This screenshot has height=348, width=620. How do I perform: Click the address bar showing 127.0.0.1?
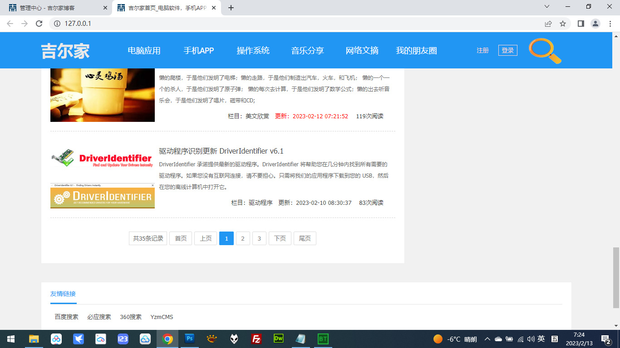pyautogui.click(x=272, y=24)
